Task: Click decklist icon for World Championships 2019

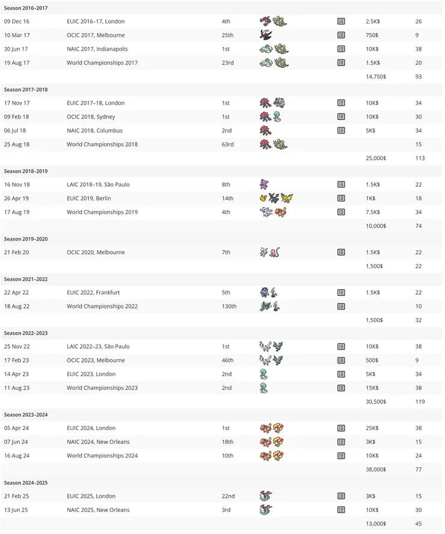Action: pos(341,212)
